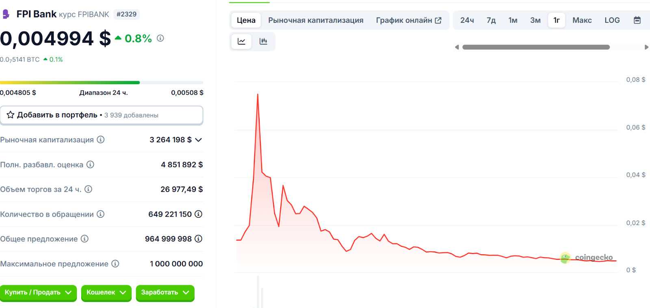Expand market cap details chevron

pyautogui.click(x=199, y=140)
